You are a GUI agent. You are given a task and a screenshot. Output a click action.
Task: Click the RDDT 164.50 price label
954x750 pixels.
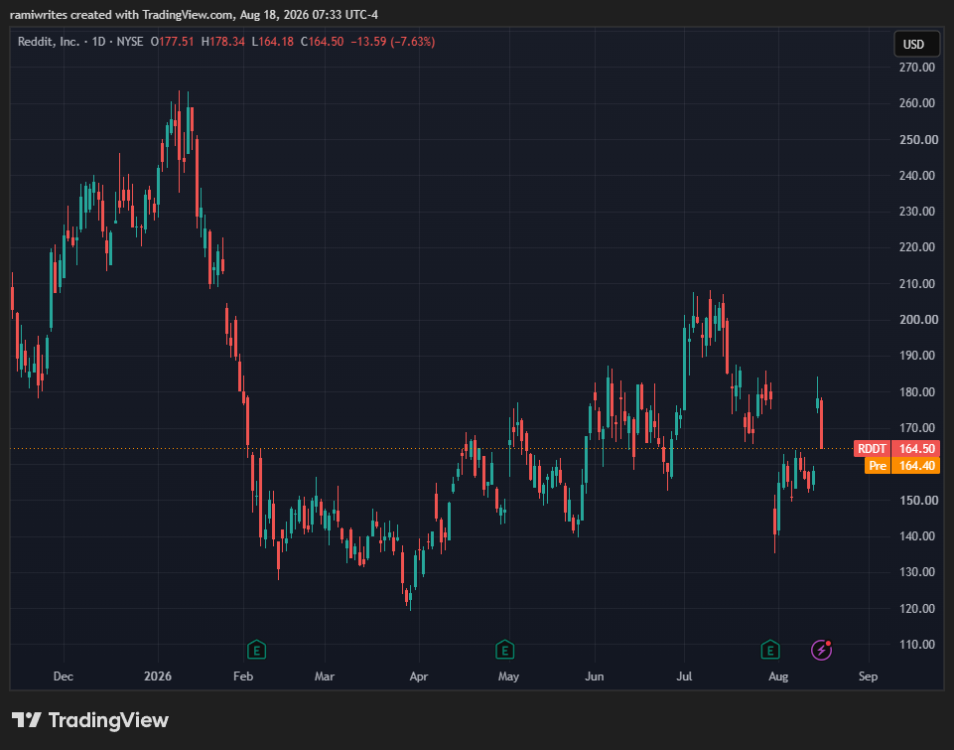click(896, 449)
